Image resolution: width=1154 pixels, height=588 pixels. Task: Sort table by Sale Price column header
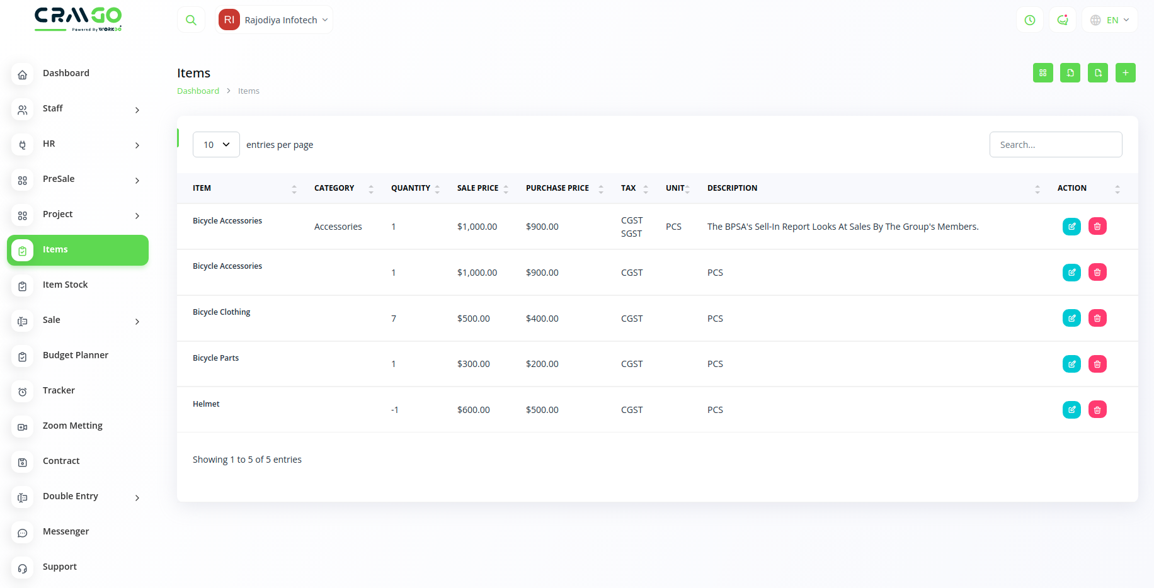pyautogui.click(x=477, y=188)
